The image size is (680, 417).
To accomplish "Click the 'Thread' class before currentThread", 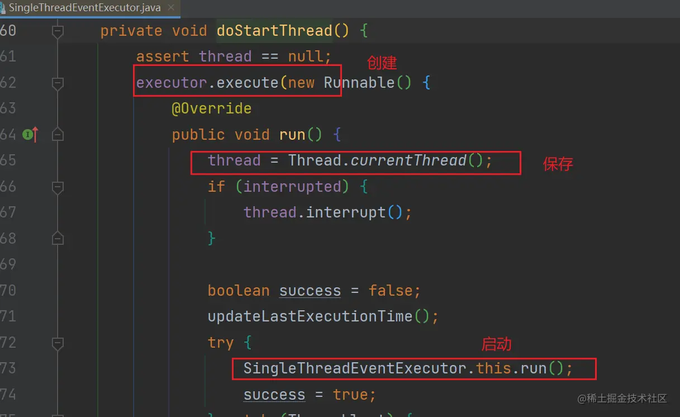I will tap(315, 160).
